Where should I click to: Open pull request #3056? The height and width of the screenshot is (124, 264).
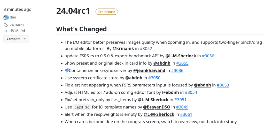pyautogui.click(x=208, y=56)
